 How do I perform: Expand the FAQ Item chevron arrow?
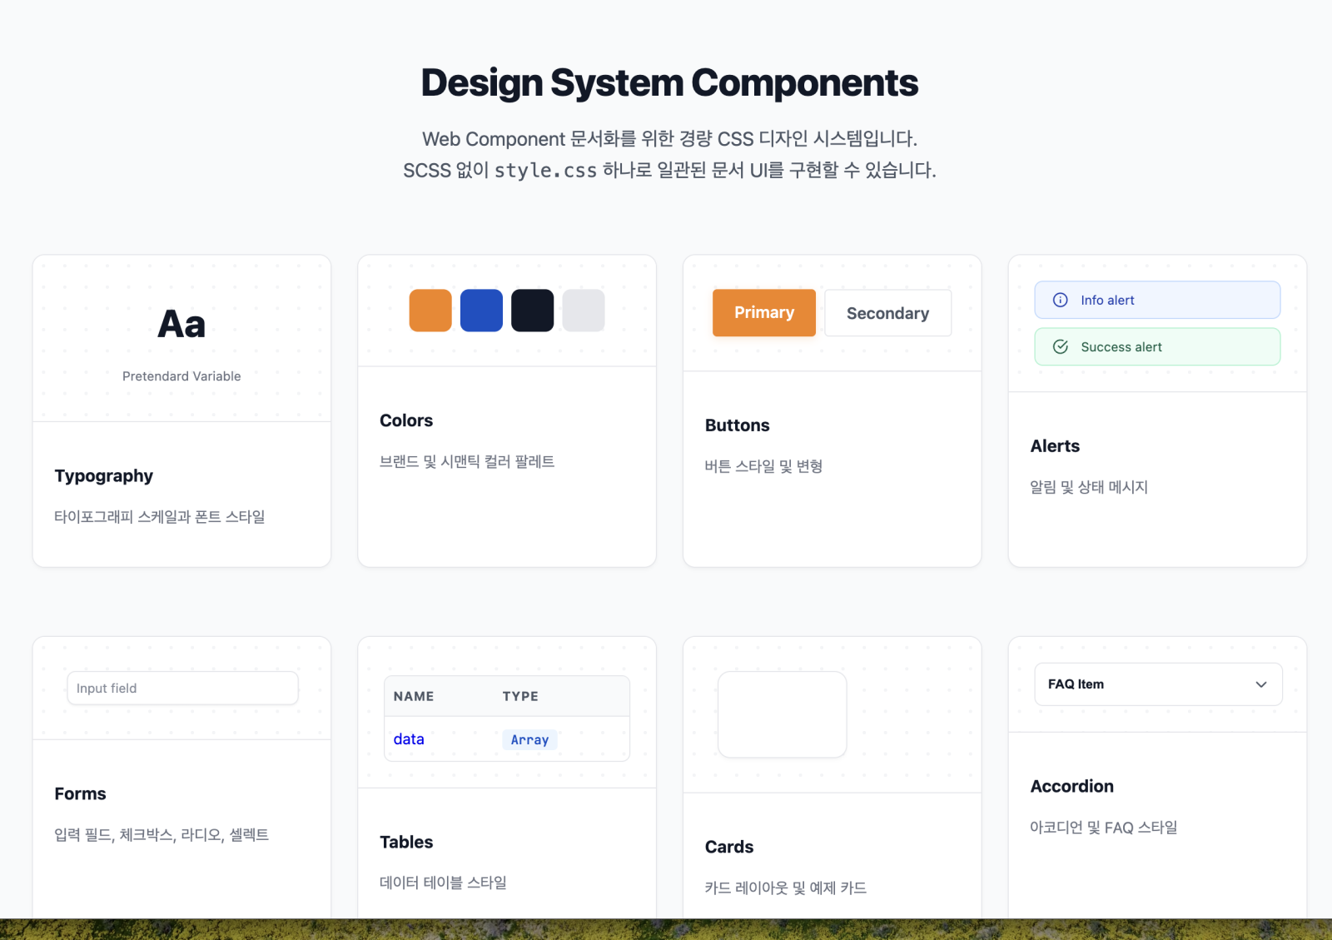pos(1260,684)
